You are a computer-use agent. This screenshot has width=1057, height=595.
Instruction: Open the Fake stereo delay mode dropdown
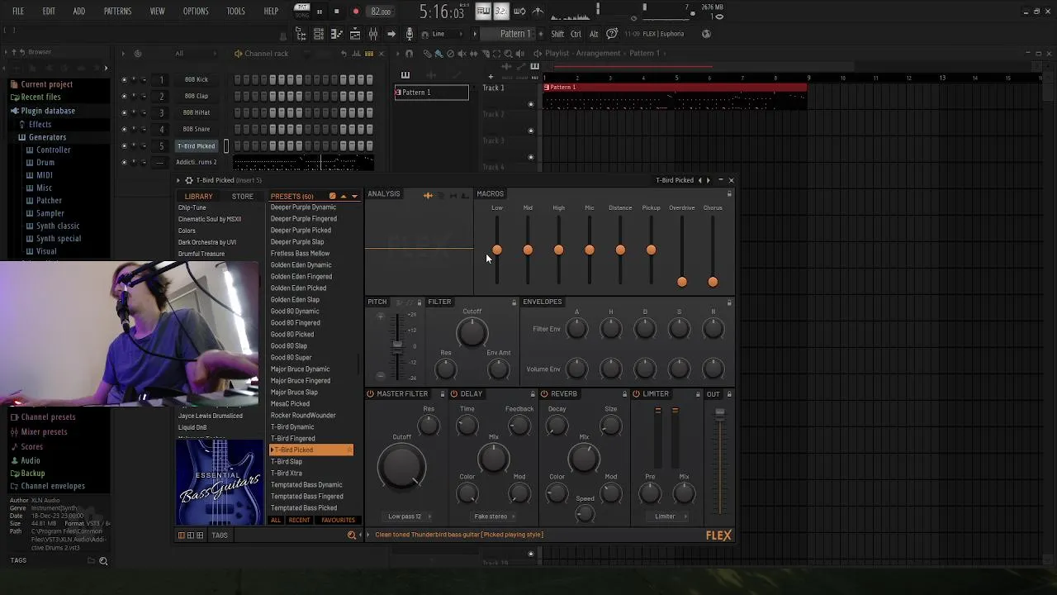pyautogui.click(x=493, y=516)
